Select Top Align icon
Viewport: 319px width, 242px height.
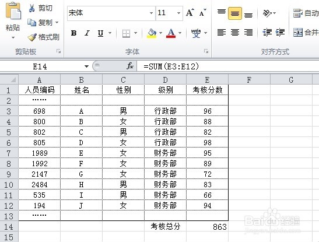[222, 13]
